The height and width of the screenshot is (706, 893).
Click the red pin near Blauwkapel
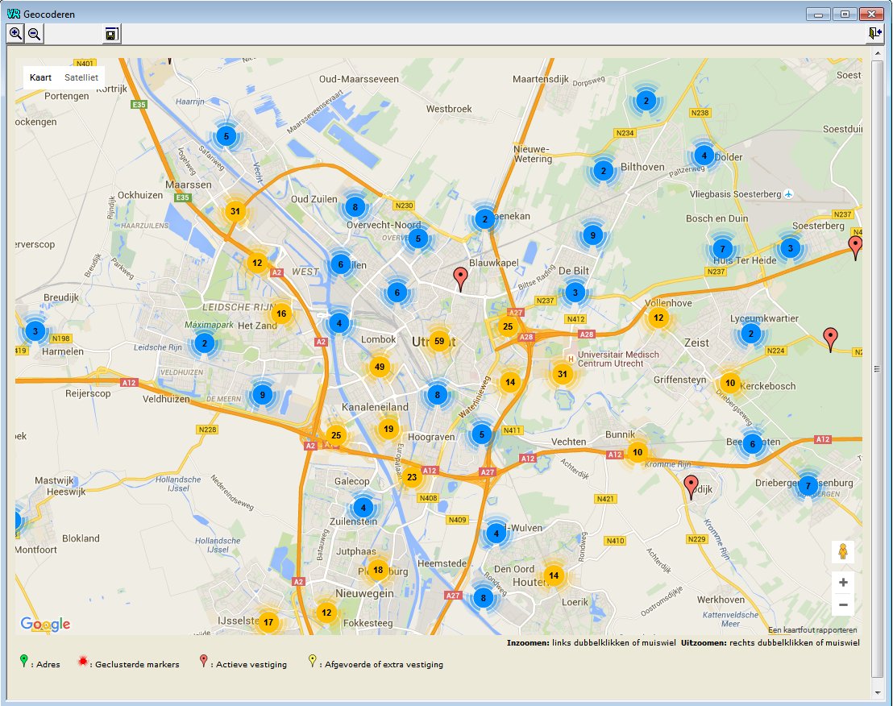point(460,280)
